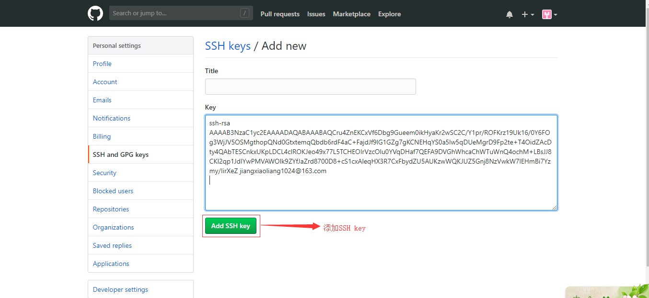Viewport: 649px width, 298px height.
Task: Open the user avatar menu
Action: tap(549, 14)
